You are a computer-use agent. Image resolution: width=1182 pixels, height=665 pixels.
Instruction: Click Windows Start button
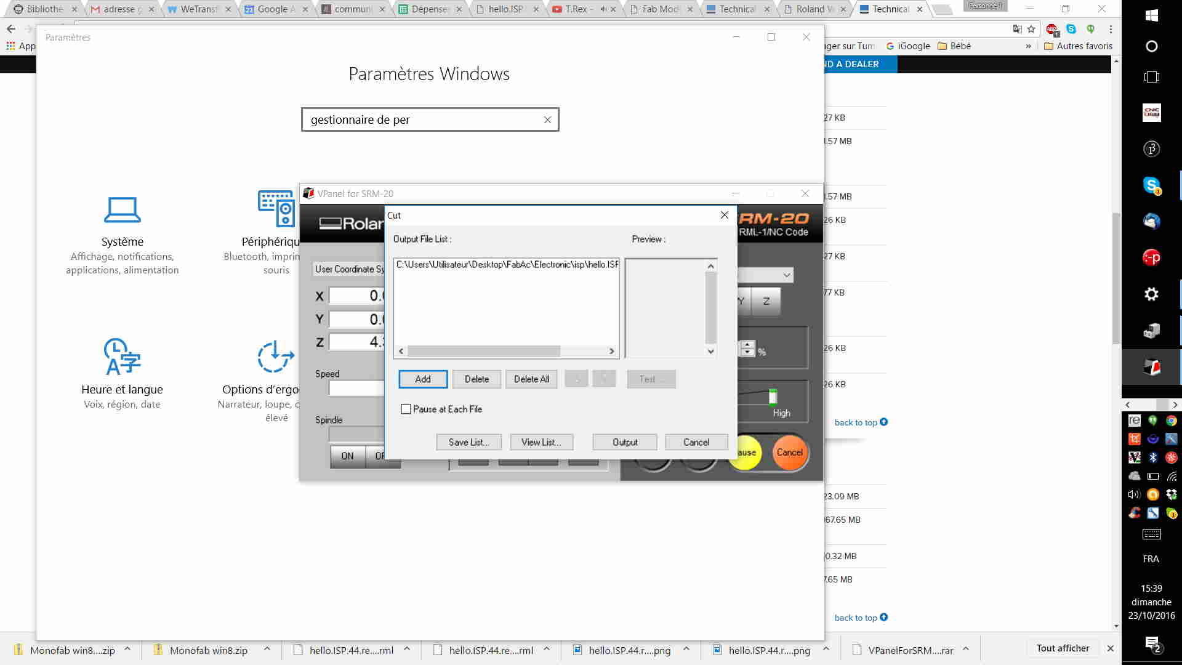(1151, 16)
